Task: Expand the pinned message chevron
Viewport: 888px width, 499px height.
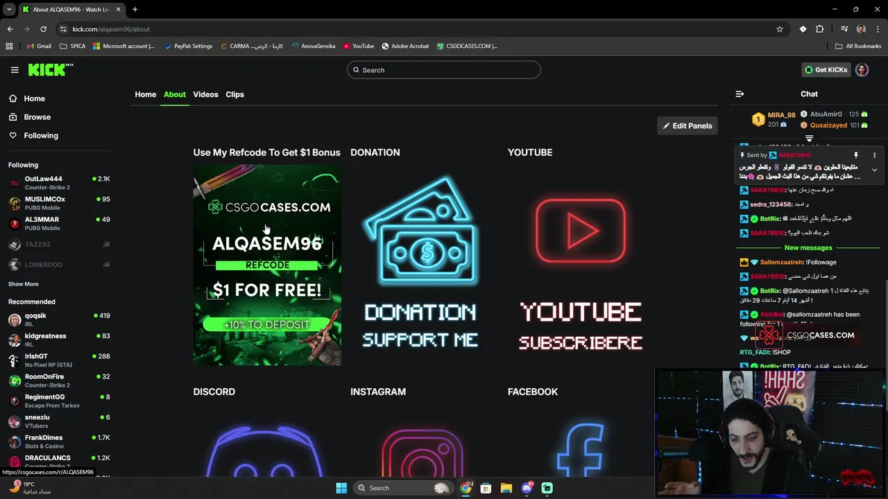Action: coord(874,170)
